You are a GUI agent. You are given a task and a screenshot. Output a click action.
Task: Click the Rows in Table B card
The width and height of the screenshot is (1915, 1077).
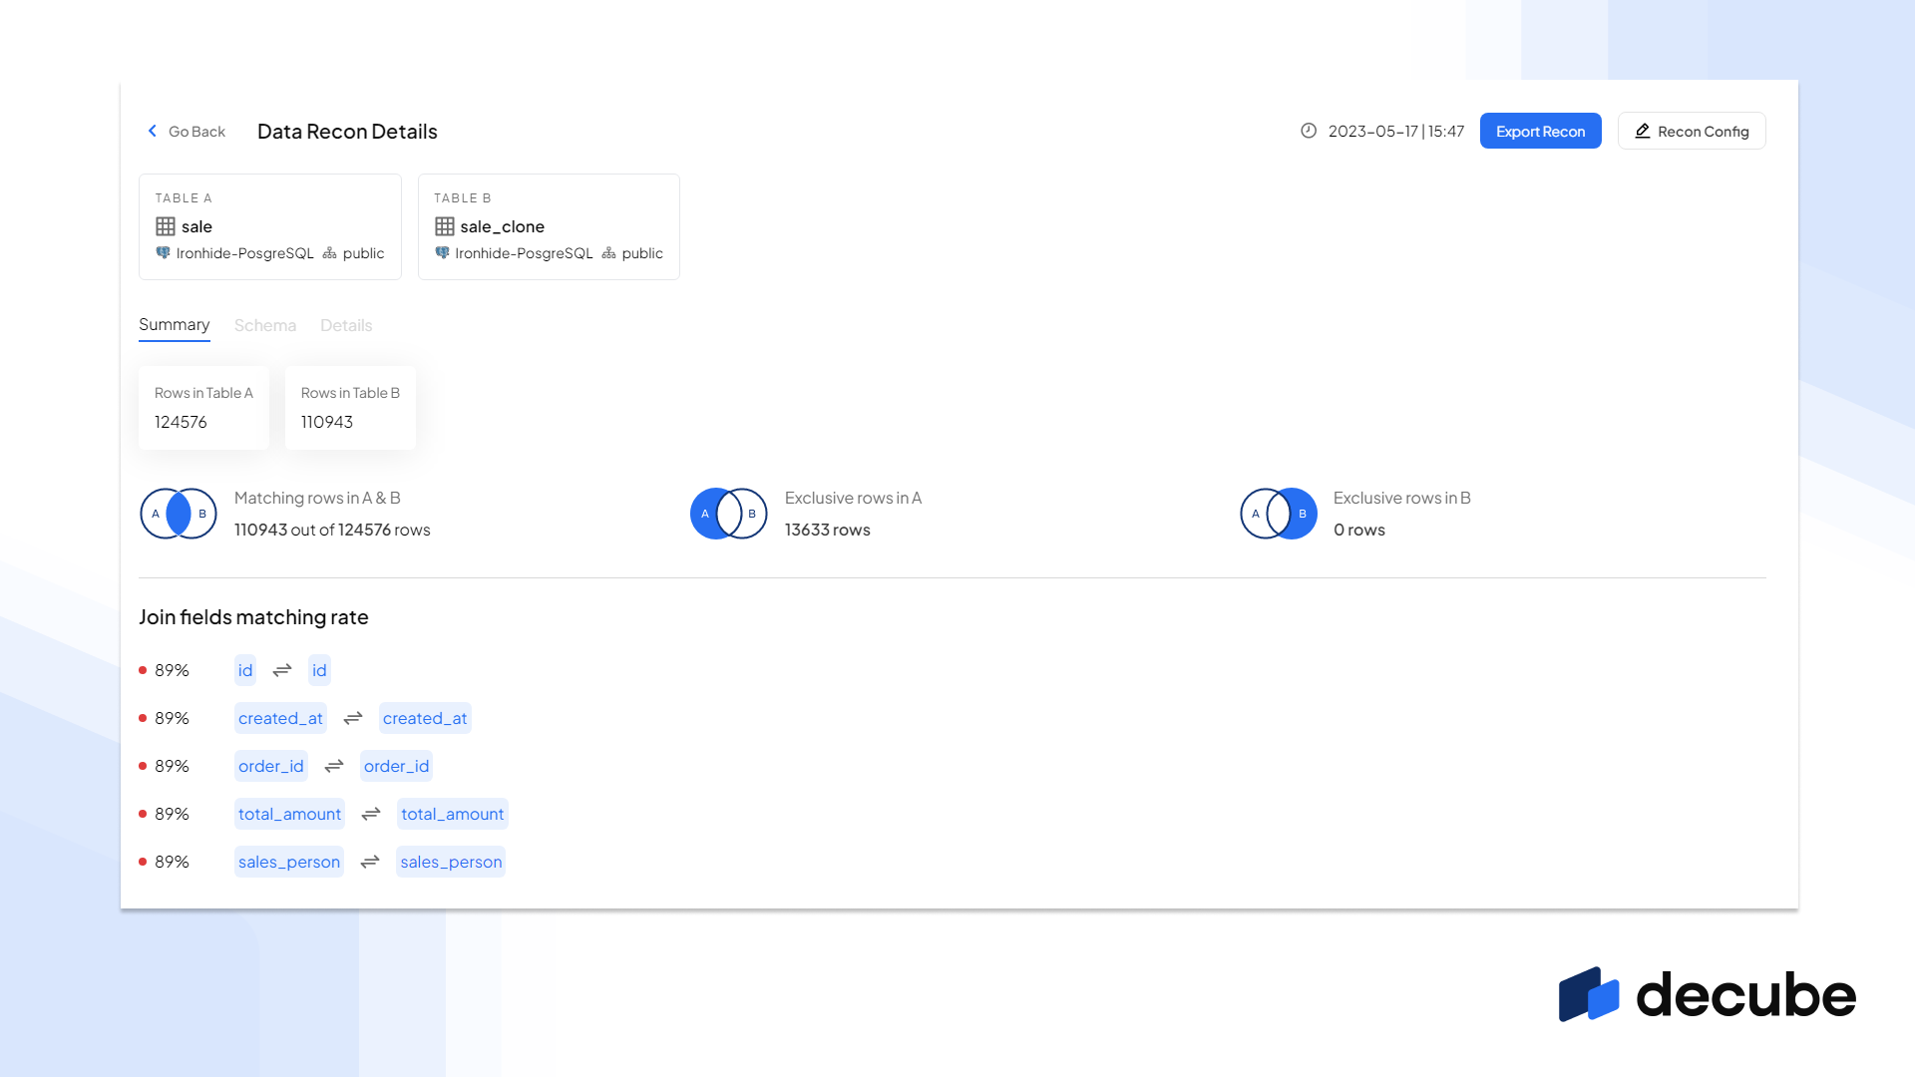click(350, 407)
